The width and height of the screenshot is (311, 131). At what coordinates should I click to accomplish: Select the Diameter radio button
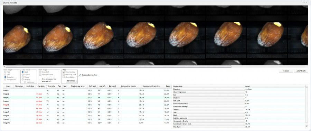click(5, 77)
